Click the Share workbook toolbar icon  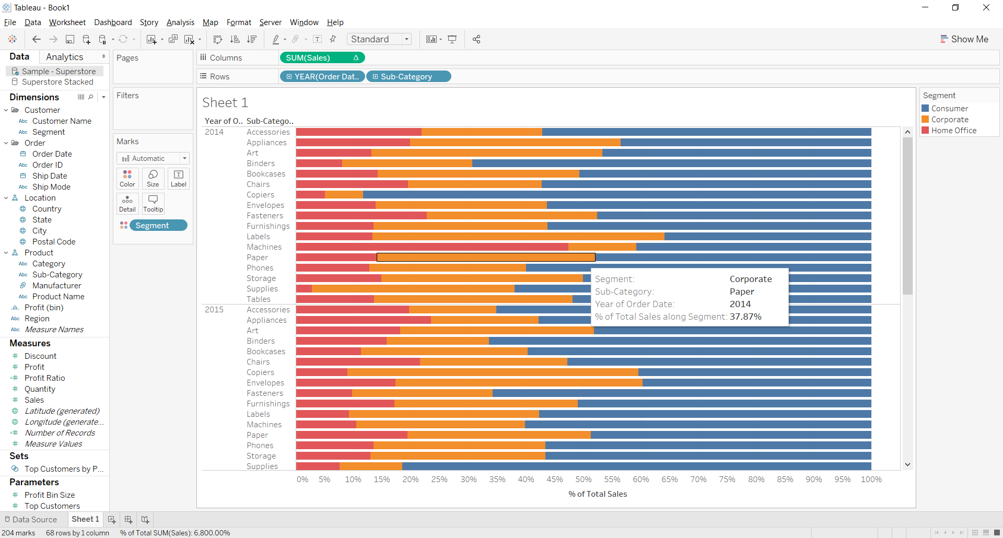476,39
